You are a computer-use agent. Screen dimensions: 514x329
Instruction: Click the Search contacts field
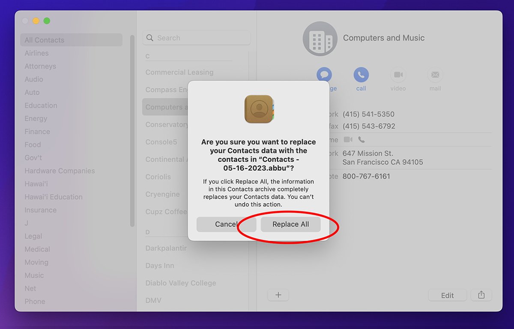point(197,38)
